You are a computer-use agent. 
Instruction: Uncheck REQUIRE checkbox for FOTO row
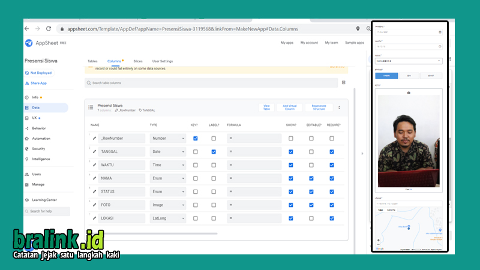332,205
